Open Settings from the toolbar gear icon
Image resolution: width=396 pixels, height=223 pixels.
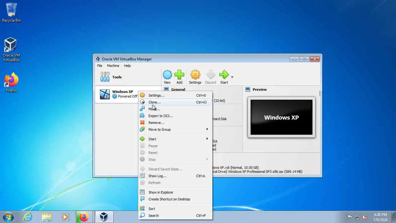[x=195, y=77]
